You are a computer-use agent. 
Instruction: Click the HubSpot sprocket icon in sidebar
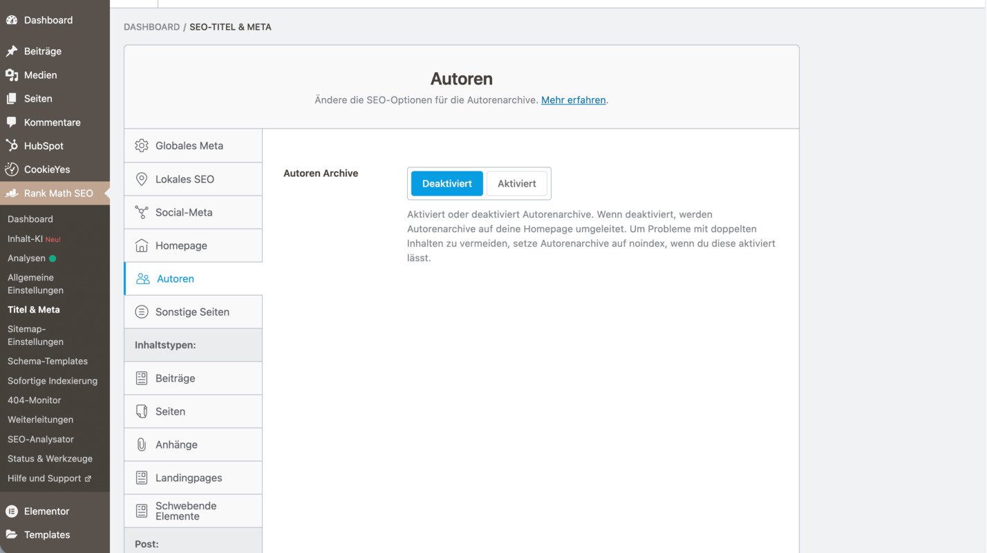[x=12, y=146]
